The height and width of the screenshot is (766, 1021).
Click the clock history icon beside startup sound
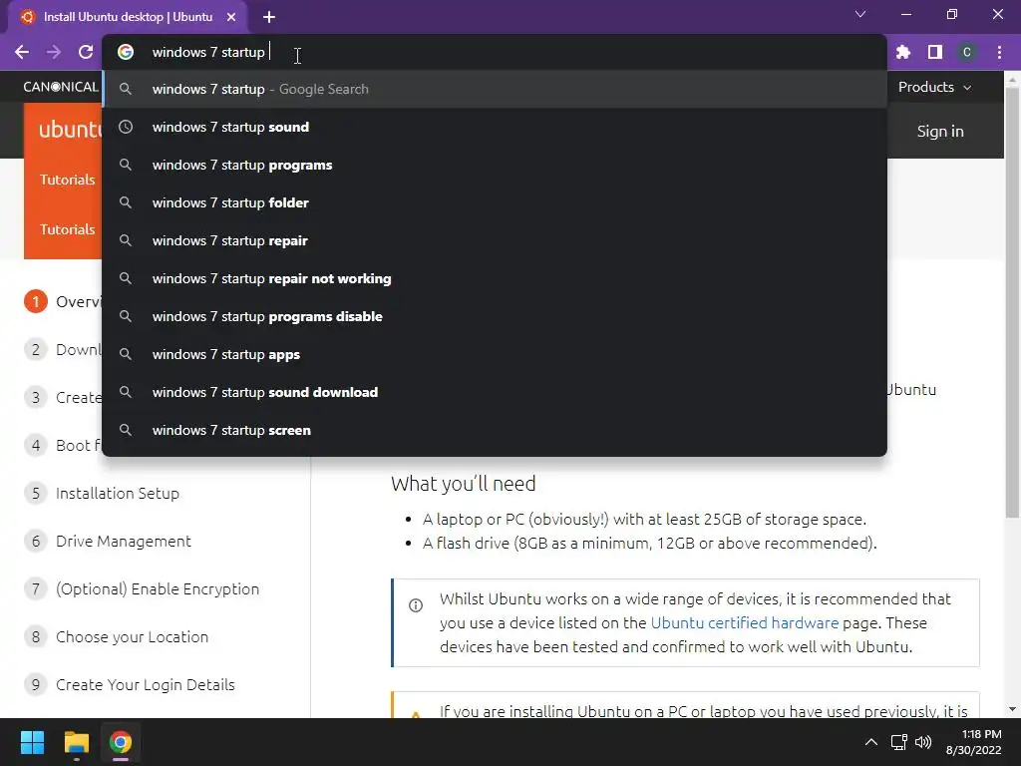(126, 127)
